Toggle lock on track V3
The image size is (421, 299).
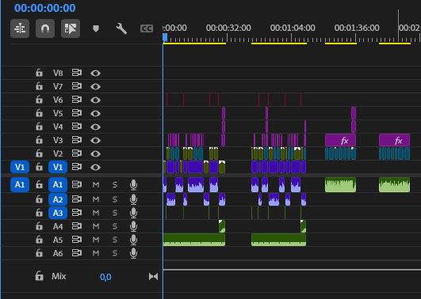(x=39, y=139)
